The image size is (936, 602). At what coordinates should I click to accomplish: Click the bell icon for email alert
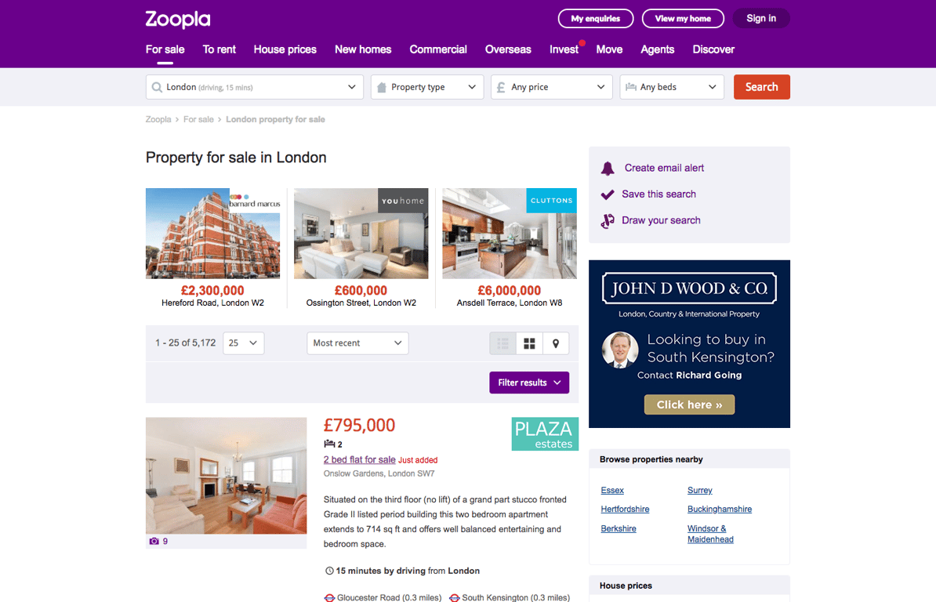608,169
